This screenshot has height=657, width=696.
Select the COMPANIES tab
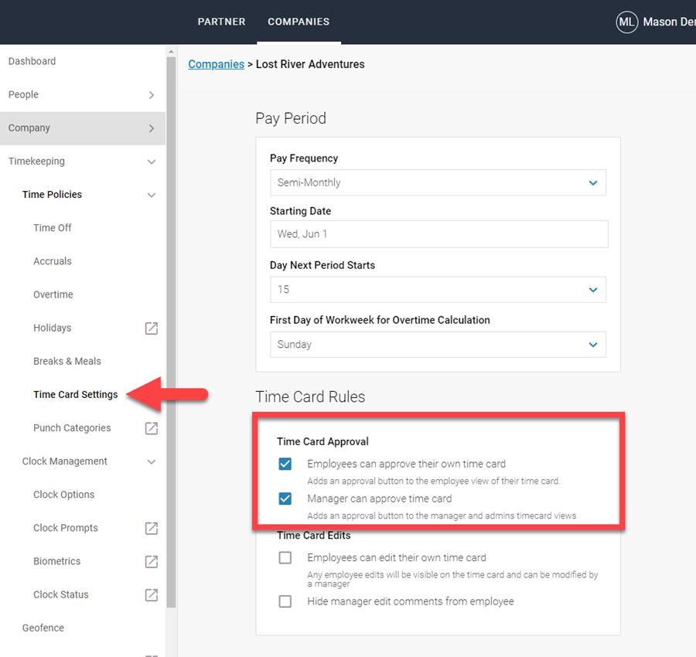point(299,22)
